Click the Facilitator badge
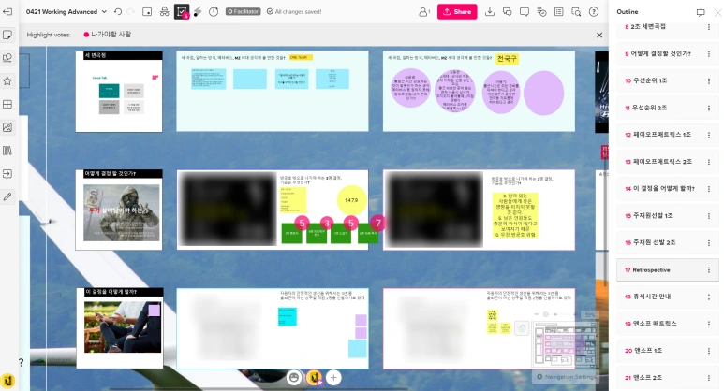 click(243, 11)
